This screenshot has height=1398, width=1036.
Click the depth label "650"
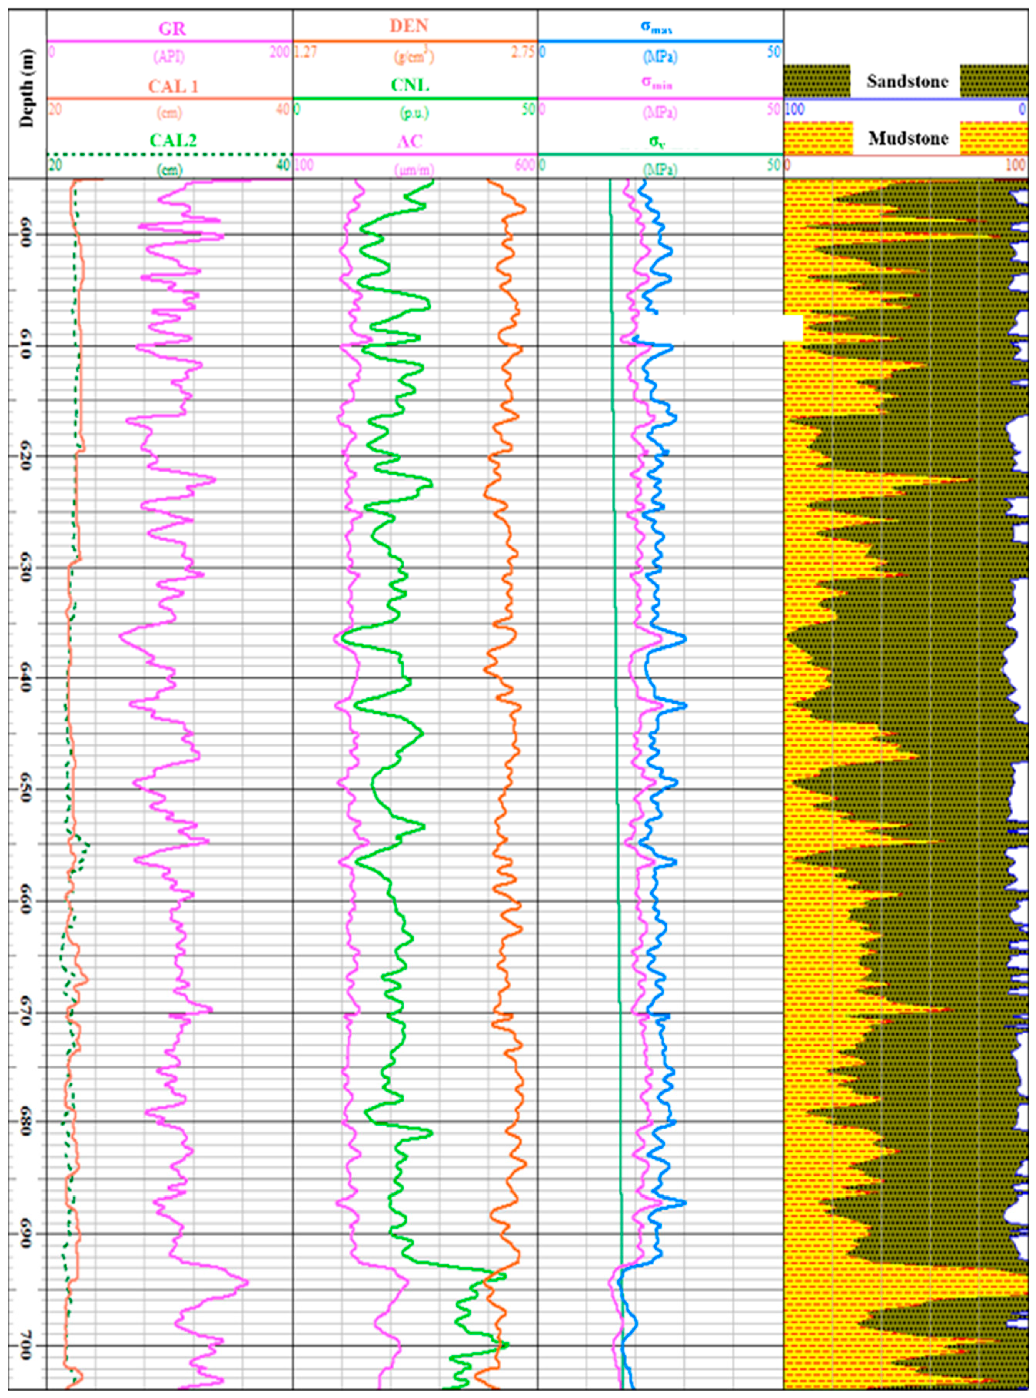pos(27,789)
